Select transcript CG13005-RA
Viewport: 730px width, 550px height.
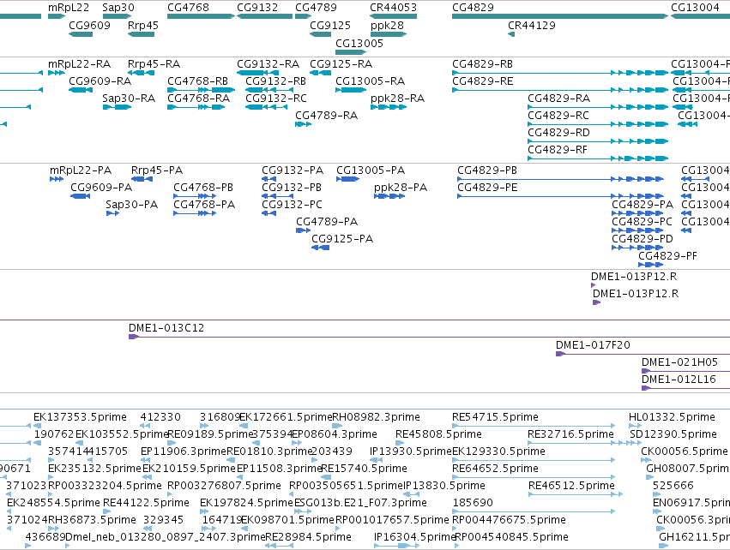(x=351, y=90)
